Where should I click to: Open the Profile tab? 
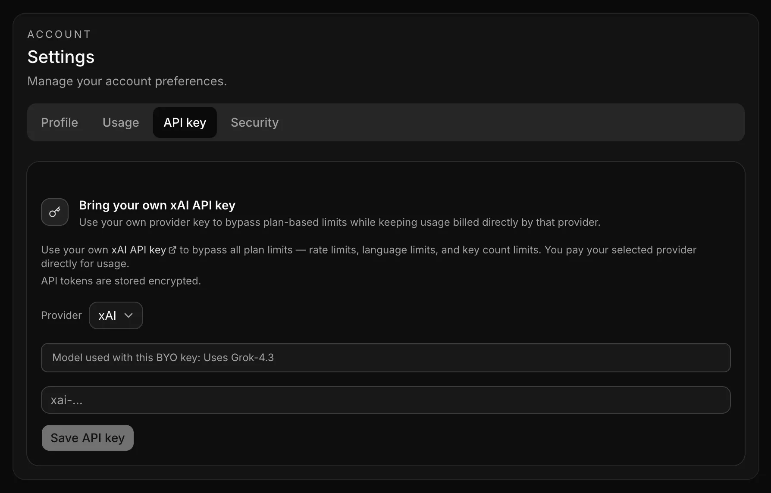coord(60,122)
